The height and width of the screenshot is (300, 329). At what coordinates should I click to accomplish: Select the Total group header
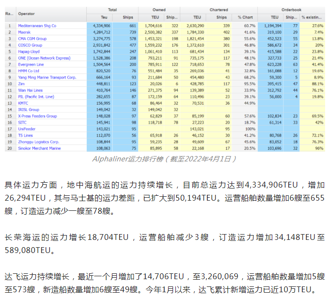[112, 10]
